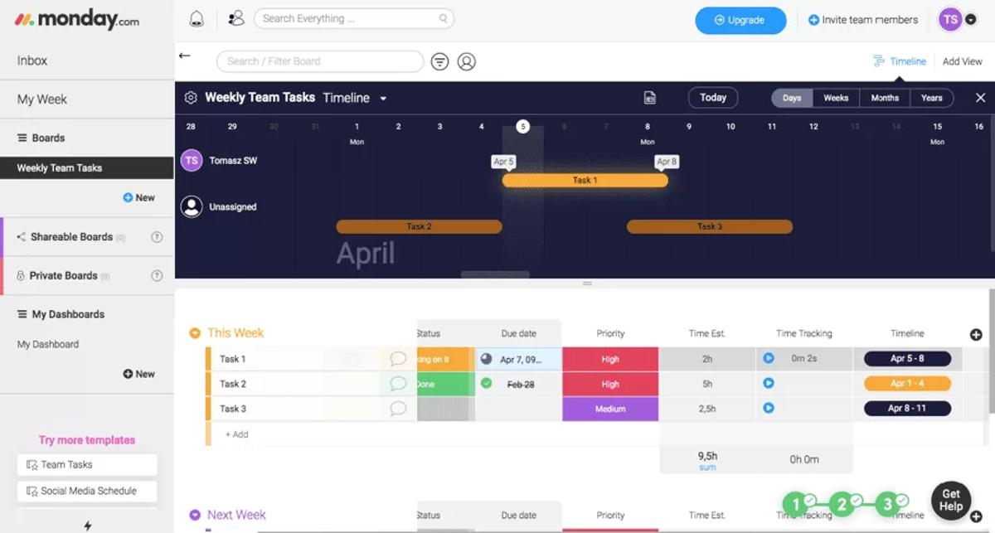Image resolution: width=995 pixels, height=533 pixels.
Task: Open My Dashboard item
Action: (x=48, y=345)
